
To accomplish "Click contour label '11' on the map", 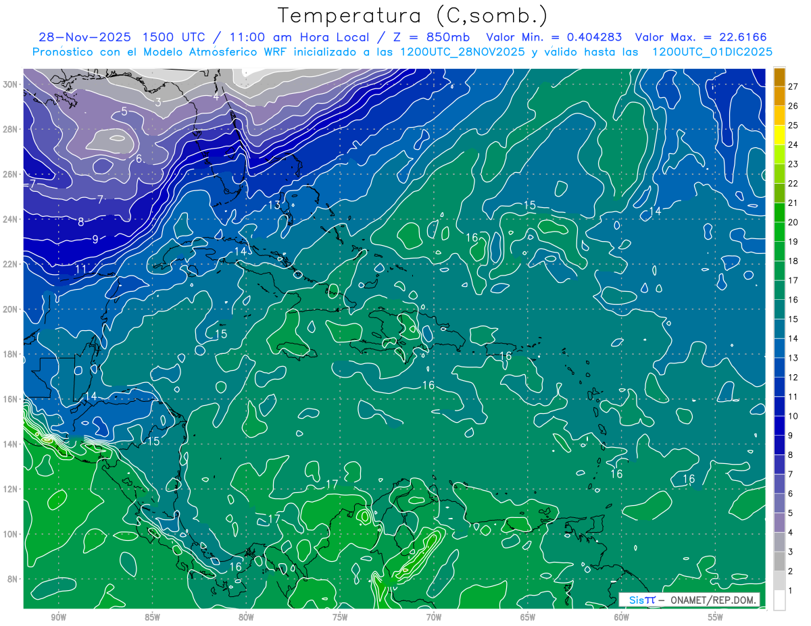I will coord(81,269).
